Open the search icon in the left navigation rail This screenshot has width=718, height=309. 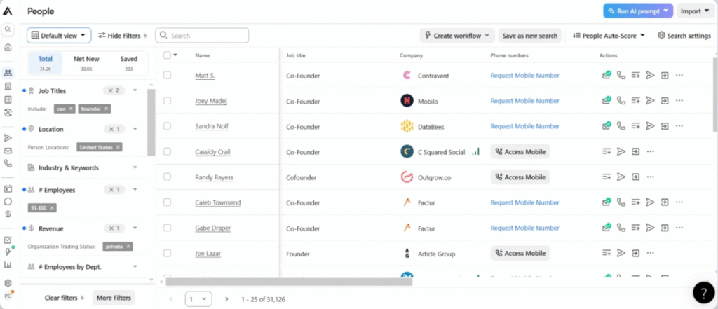point(8,29)
